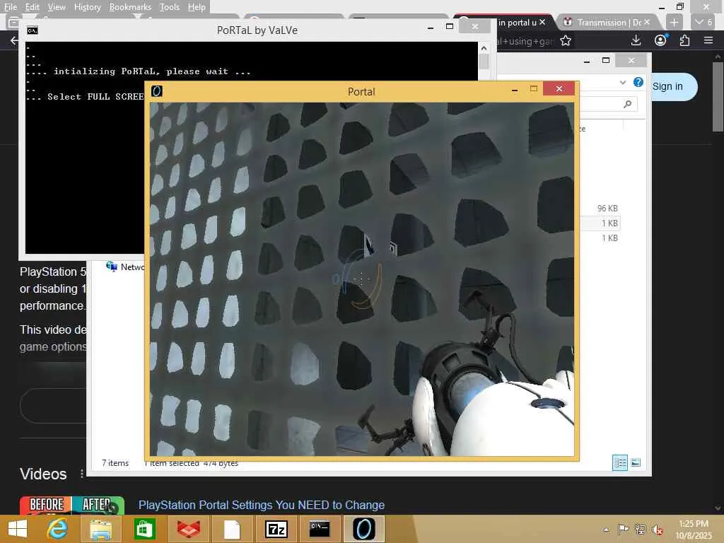724x543 pixels.
Task: Open Windows Store from the taskbar
Action: [x=144, y=529]
